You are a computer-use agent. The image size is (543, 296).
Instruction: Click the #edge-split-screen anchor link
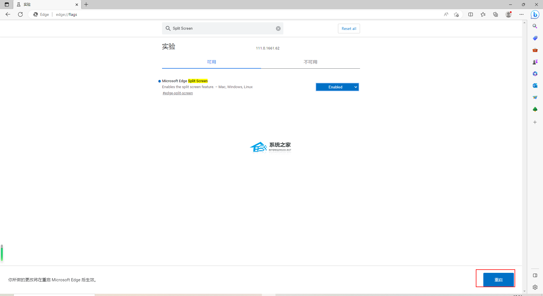tap(178, 93)
